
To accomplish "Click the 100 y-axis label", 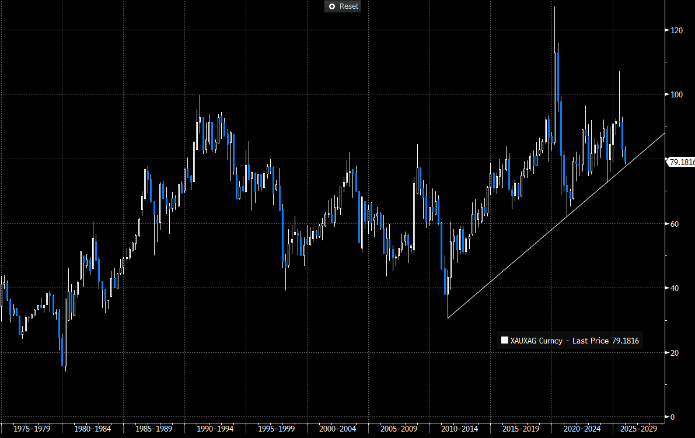I will coord(676,95).
